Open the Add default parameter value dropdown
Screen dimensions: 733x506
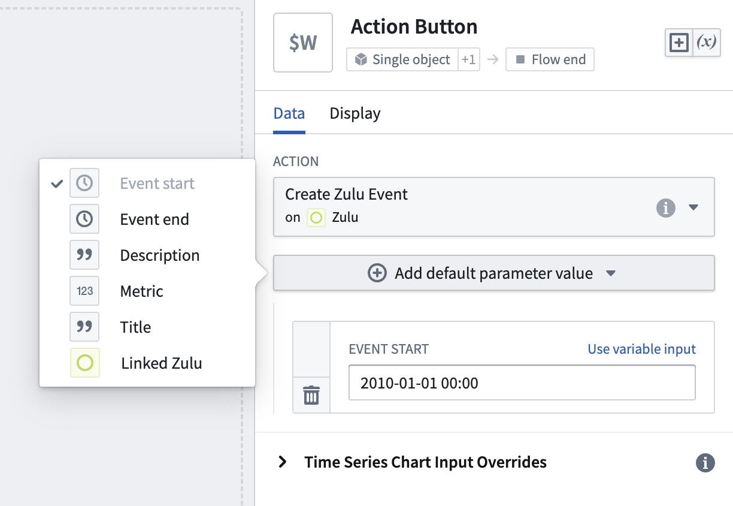click(493, 273)
